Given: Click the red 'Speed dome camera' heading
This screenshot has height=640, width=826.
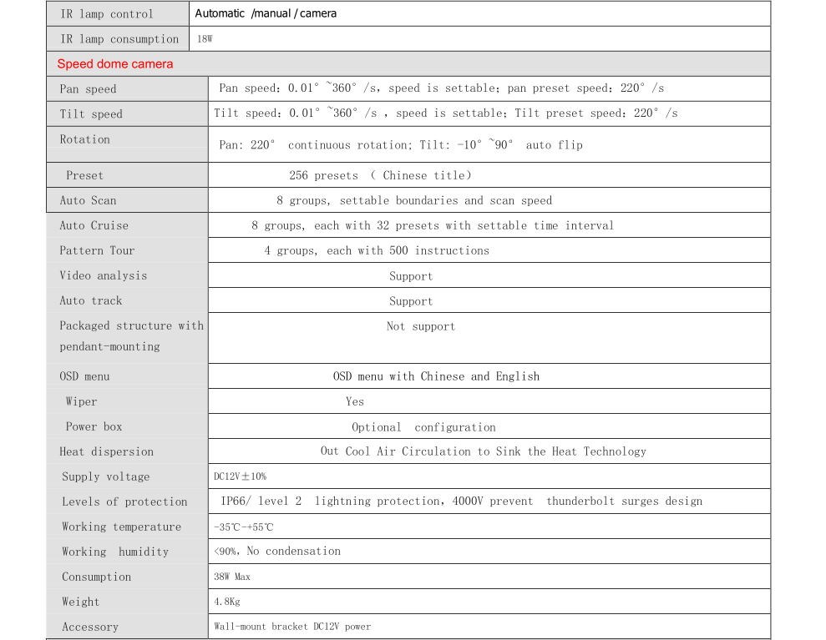Looking at the screenshot, I should point(115,64).
